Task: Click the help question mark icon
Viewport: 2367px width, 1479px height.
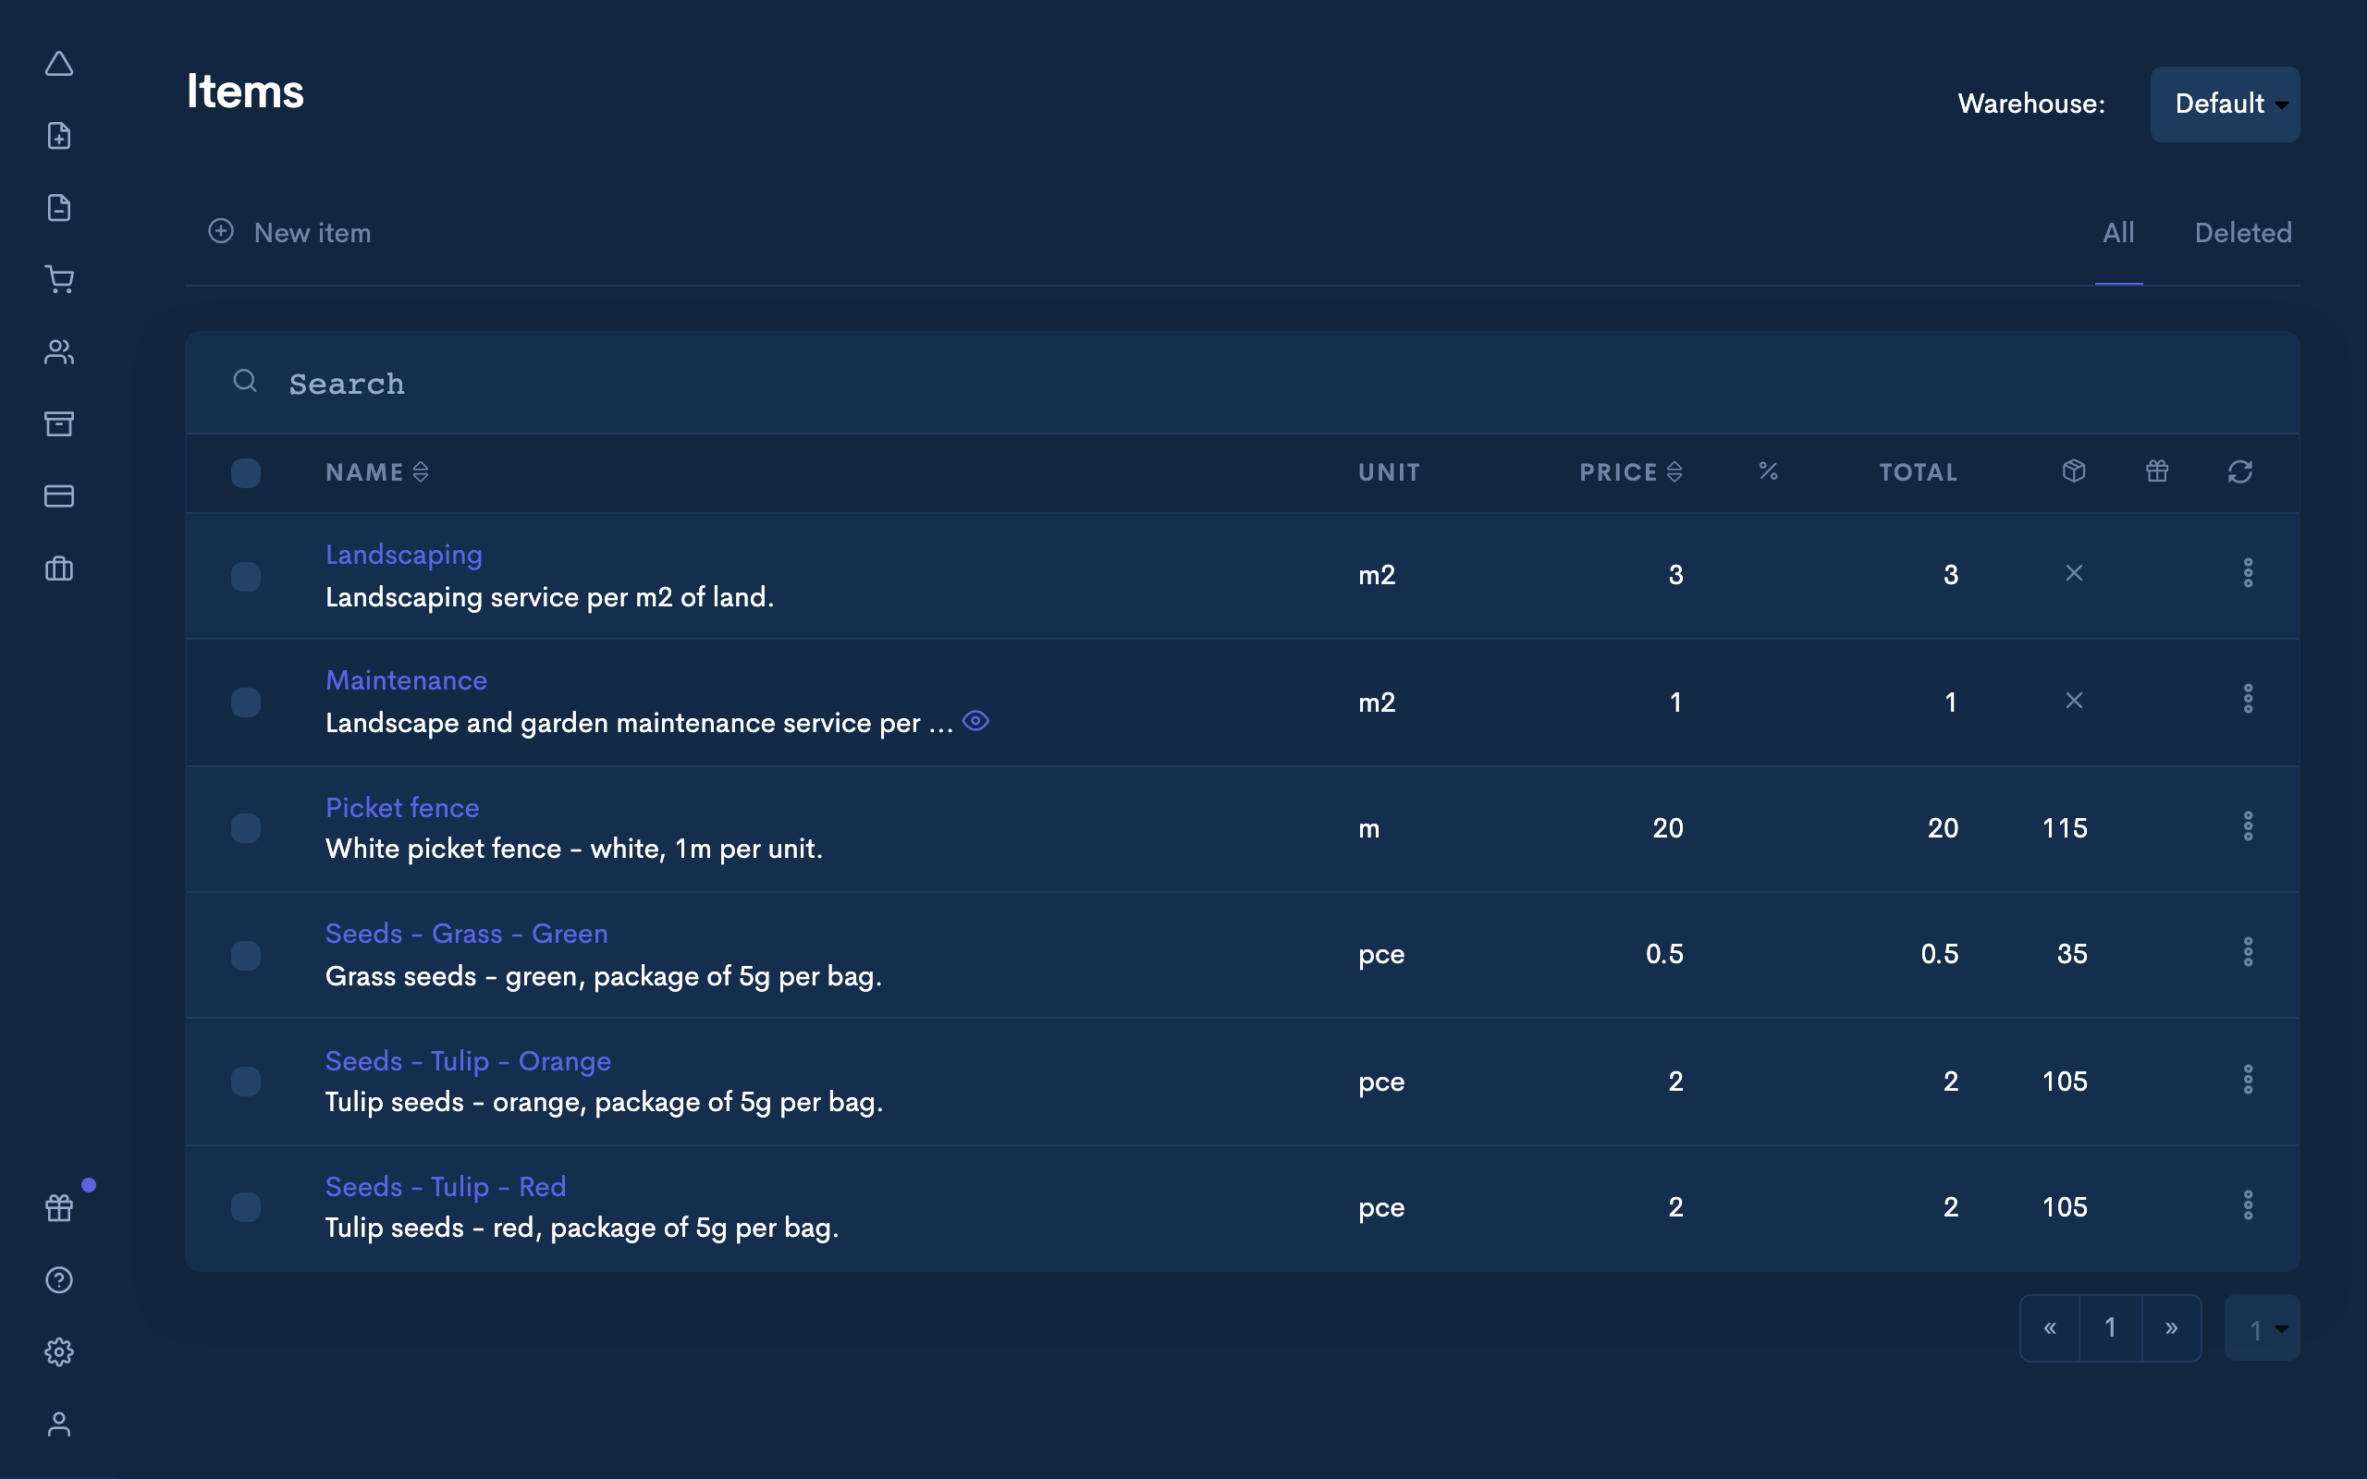Action: click(x=60, y=1279)
